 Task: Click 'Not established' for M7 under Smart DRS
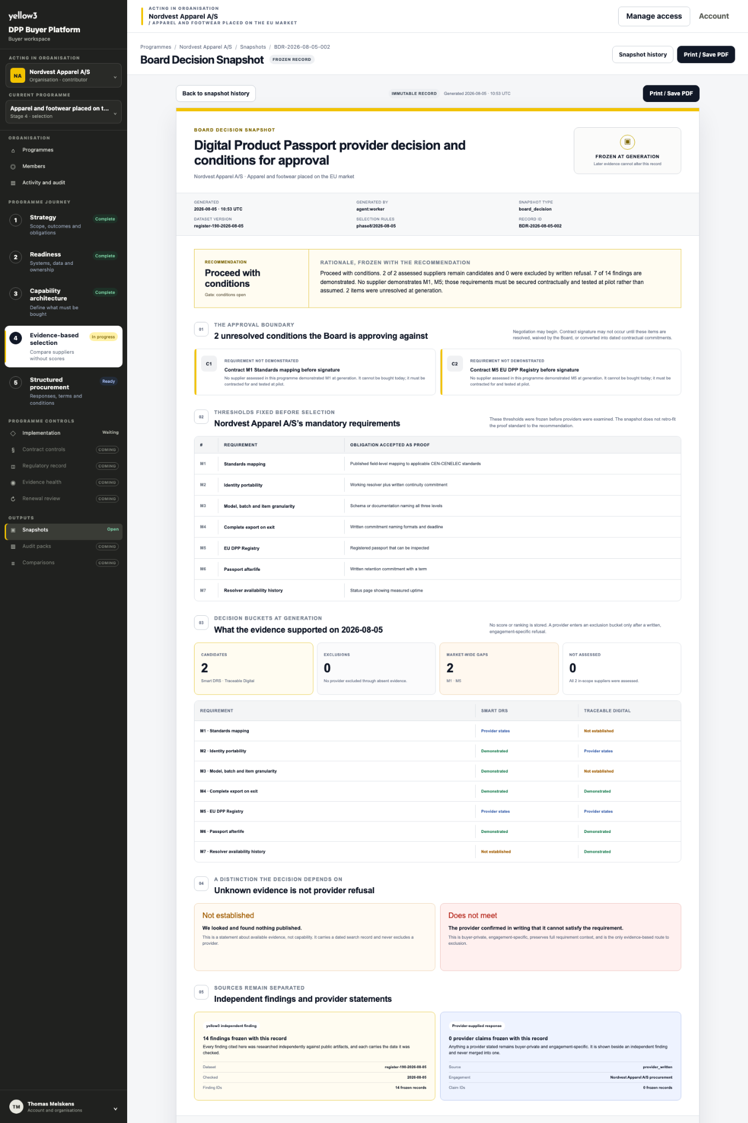tap(496, 852)
